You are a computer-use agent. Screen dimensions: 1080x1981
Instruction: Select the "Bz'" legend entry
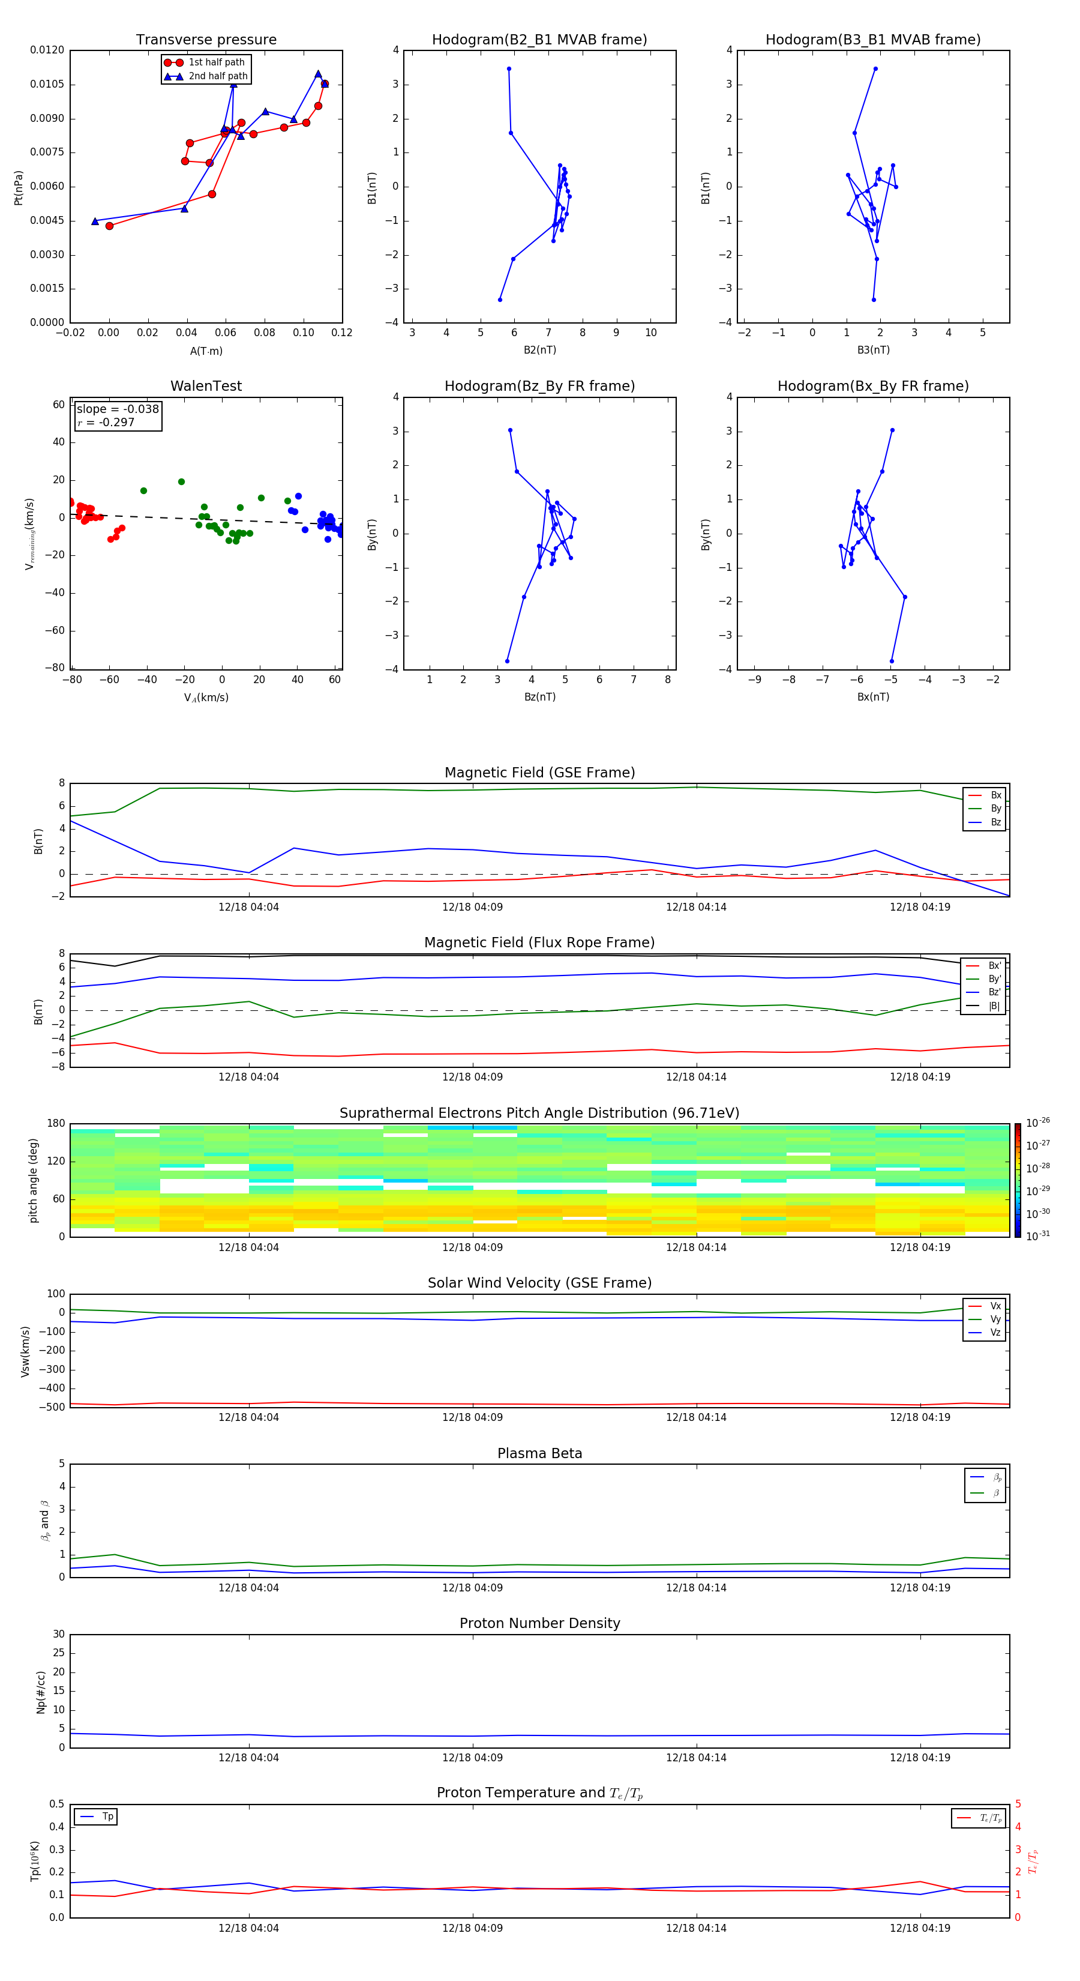pos(984,992)
